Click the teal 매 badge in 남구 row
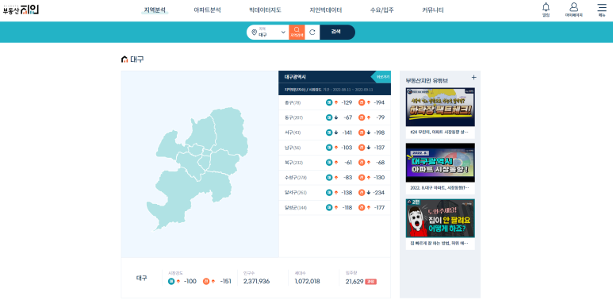 [x=329, y=148]
